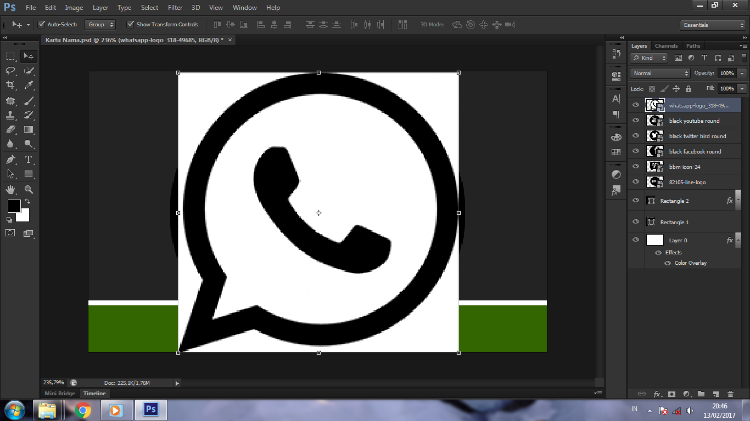Select the Rectangular Marquee tool
This screenshot has height=421, width=750.
pyautogui.click(x=10, y=56)
